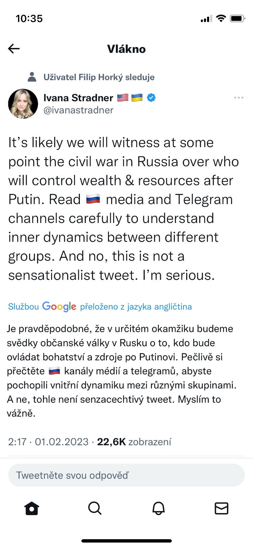Tap the 'Vlákno' thread header title
The width and height of the screenshot is (253, 548).
click(x=126, y=49)
